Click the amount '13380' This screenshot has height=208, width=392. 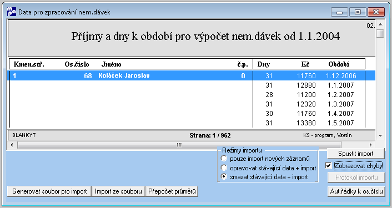(x=306, y=123)
